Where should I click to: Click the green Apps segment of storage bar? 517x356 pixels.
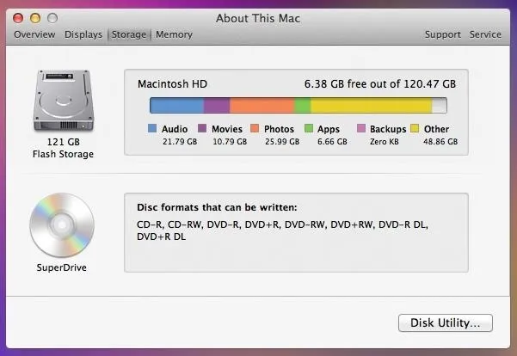pos(302,105)
